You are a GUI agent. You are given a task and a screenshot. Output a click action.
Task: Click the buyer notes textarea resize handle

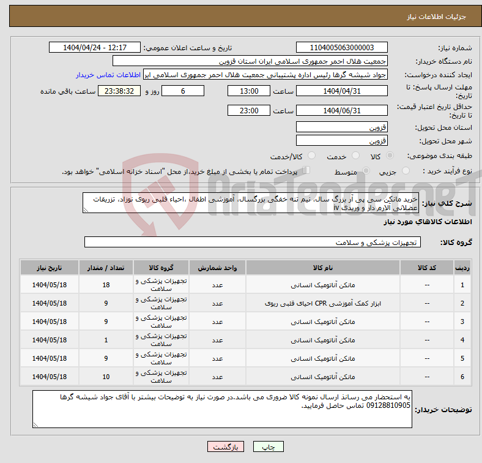35,425
